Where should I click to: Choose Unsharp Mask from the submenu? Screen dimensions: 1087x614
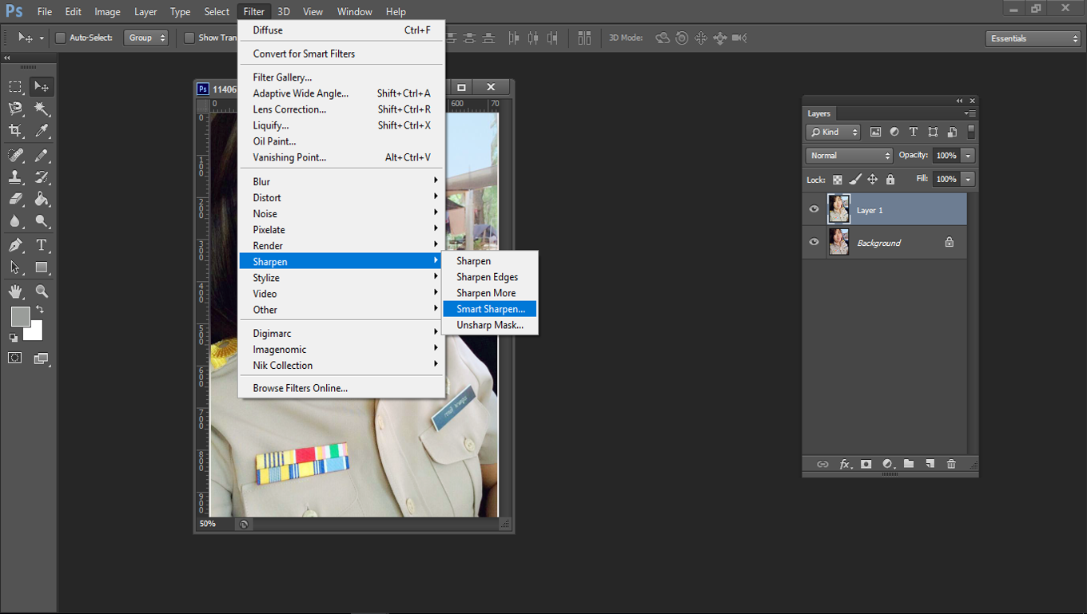click(490, 325)
